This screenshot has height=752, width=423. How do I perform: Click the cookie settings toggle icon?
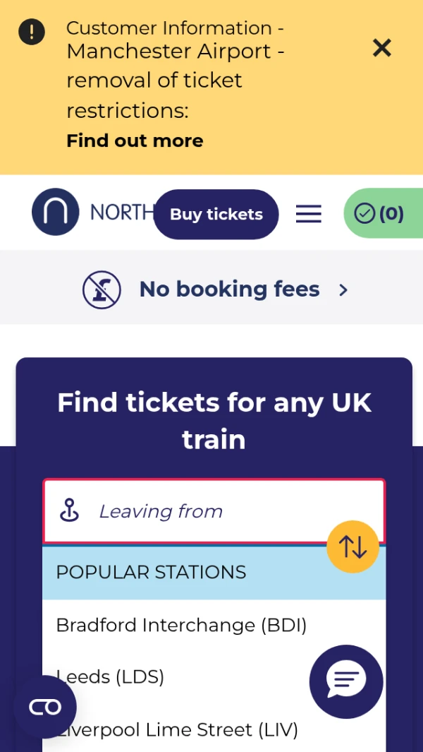pyautogui.click(x=45, y=707)
